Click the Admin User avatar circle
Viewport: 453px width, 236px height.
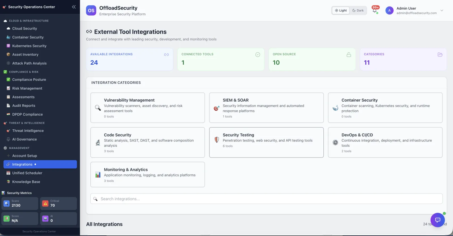pos(389,10)
